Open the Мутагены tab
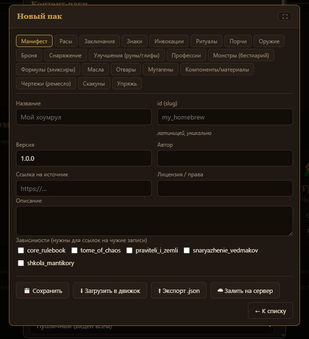 pyautogui.click(x=161, y=69)
